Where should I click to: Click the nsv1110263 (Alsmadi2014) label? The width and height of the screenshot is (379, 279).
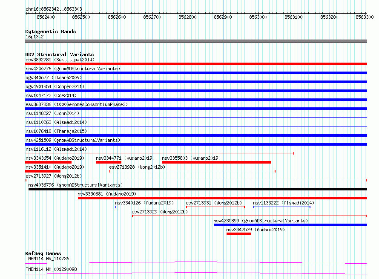56,122
